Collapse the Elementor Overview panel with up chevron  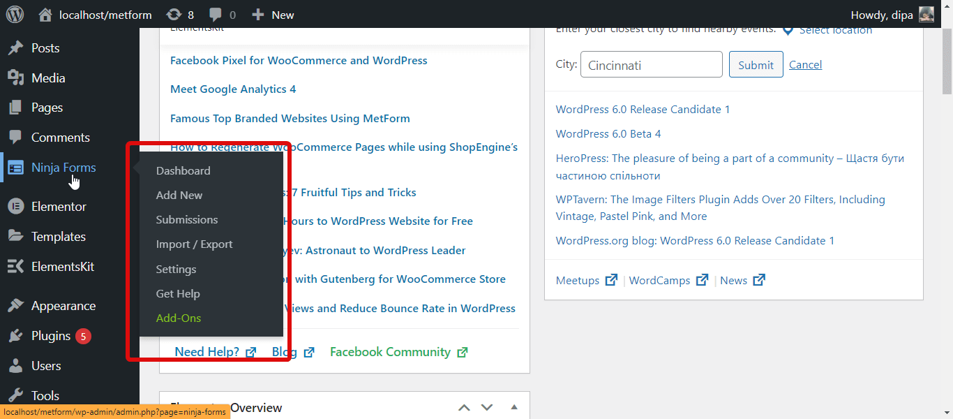click(464, 406)
